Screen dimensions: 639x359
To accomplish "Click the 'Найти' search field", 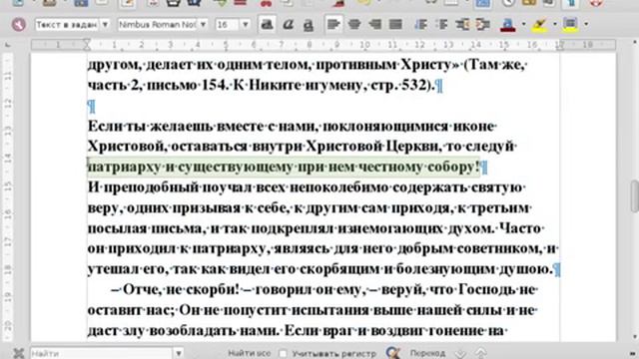I will [x=102, y=353].
